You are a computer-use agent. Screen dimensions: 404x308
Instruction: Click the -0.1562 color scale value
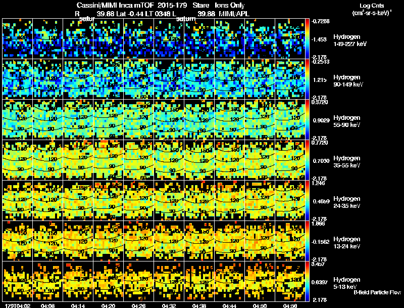(321, 242)
